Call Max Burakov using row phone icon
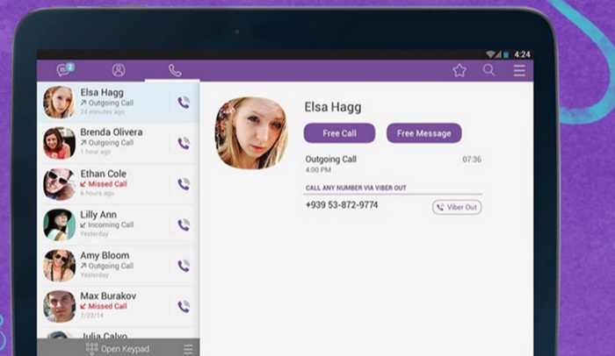 [x=184, y=306]
